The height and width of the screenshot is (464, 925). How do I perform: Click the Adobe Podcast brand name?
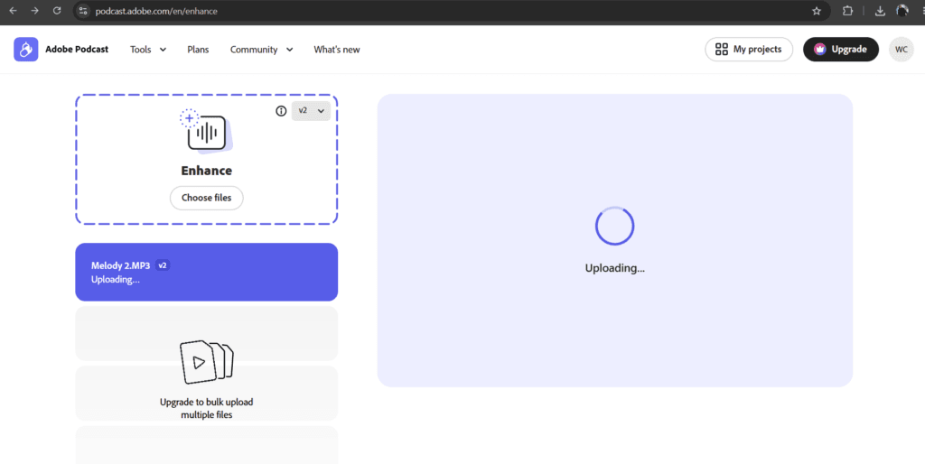pyautogui.click(x=77, y=50)
